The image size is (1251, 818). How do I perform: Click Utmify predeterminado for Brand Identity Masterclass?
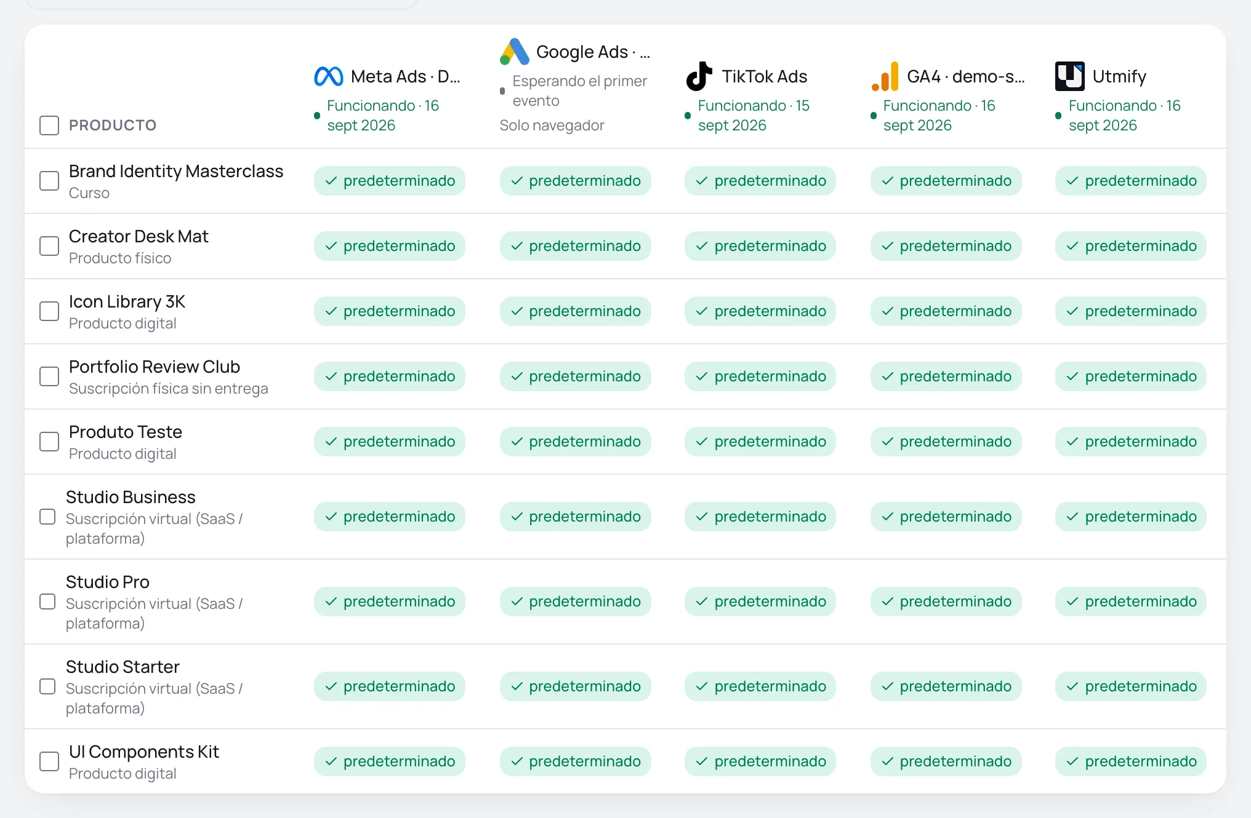tap(1131, 181)
